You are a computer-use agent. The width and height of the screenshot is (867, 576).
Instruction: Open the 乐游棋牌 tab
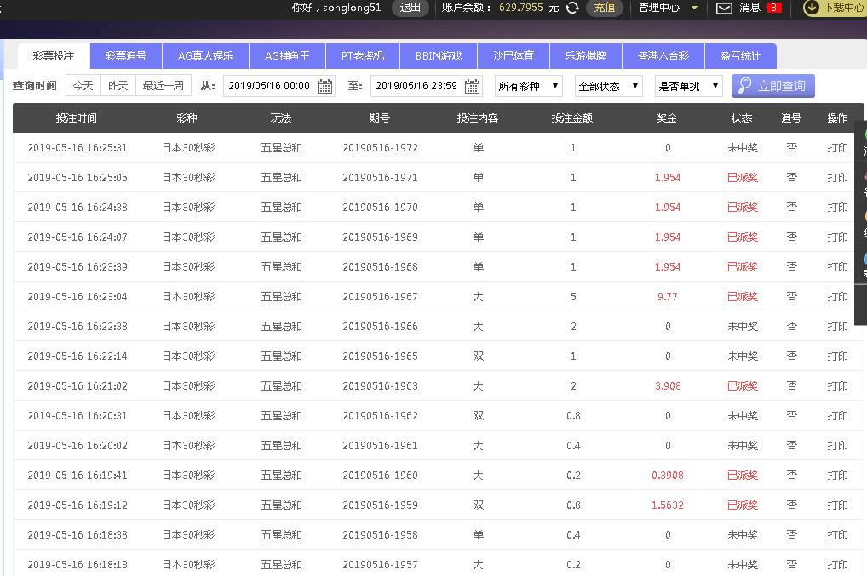click(586, 56)
